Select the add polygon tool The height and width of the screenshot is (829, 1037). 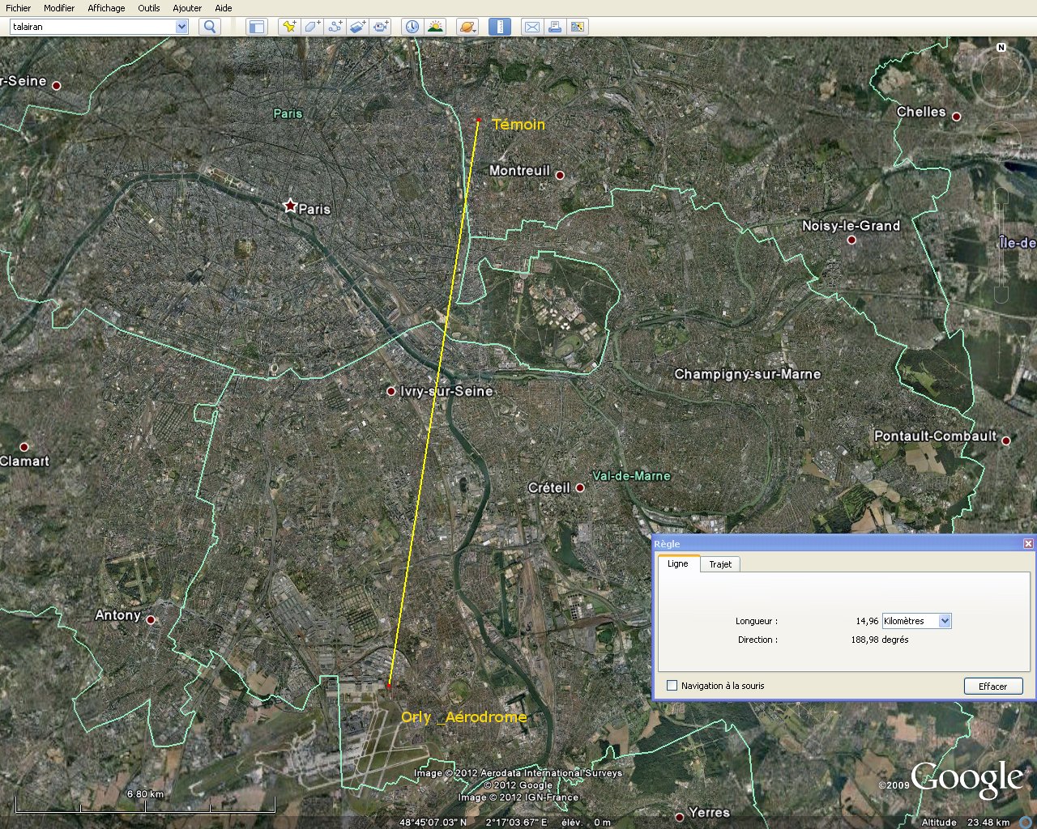(312, 27)
